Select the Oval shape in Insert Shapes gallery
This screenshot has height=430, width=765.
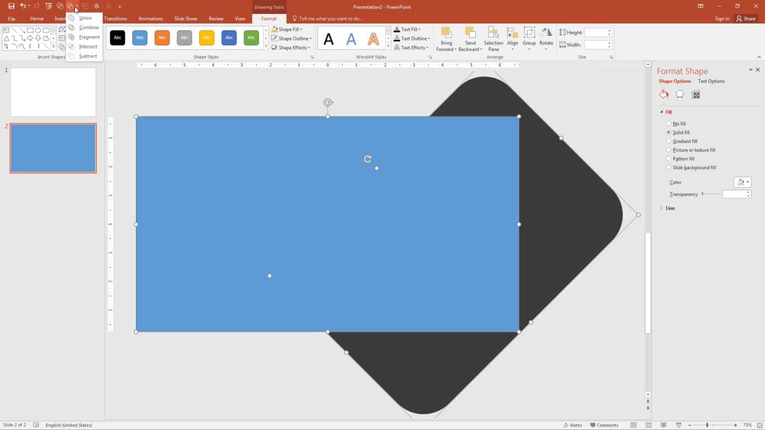click(37, 30)
